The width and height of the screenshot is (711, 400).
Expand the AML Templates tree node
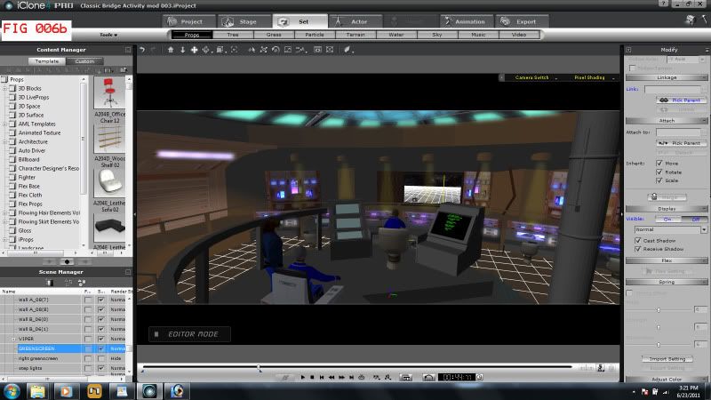pyautogui.click(x=4, y=124)
